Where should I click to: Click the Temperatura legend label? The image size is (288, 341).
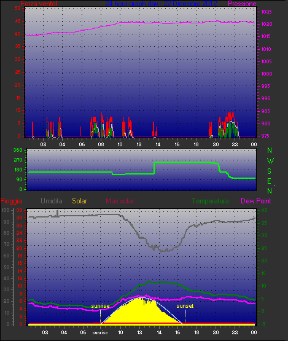tap(210, 201)
